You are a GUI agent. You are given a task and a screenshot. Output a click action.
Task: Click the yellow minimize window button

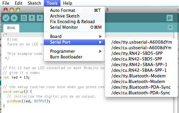coord(12,10)
